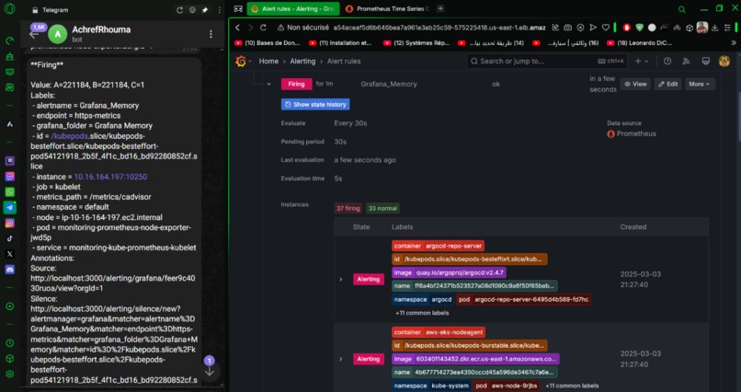Screen dimensions: 741x392
Task: Open Extensions cube icon in sidebar
Action: tap(9, 359)
